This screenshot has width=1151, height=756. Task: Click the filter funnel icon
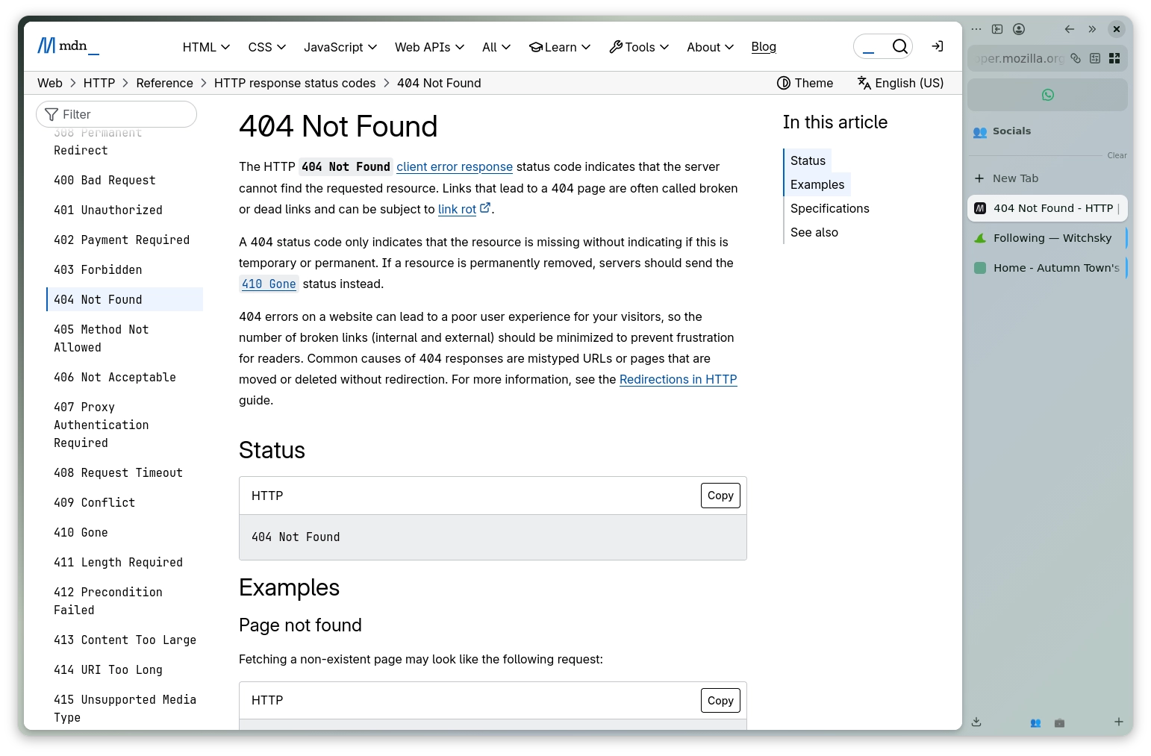[x=52, y=114]
